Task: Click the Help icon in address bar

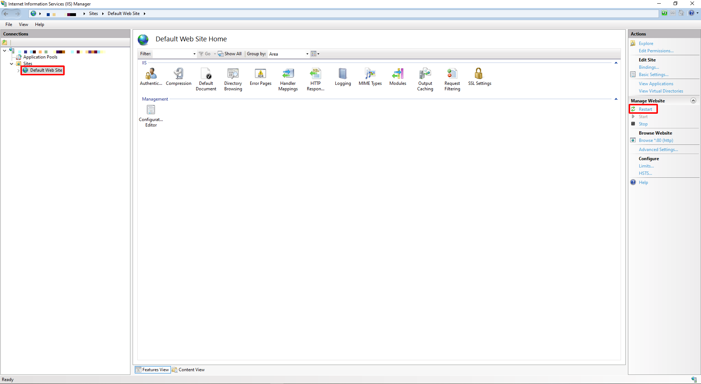Action: 692,13
